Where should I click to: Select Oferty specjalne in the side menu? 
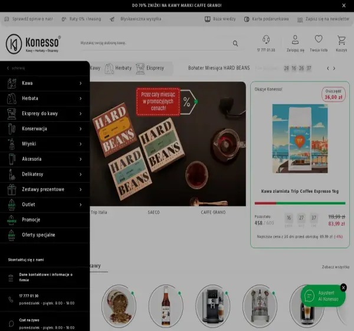45,235
